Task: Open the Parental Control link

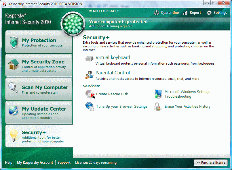Action: pyautogui.click(x=113, y=73)
